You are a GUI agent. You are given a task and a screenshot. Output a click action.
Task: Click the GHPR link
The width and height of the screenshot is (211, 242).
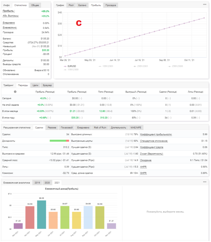point(143,173)
